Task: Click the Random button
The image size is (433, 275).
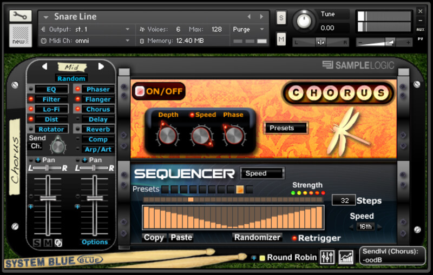Action: (x=71, y=78)
